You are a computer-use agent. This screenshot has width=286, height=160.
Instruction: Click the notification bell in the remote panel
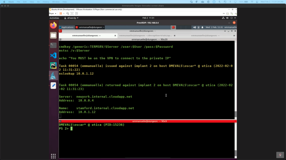coord(202,27)
